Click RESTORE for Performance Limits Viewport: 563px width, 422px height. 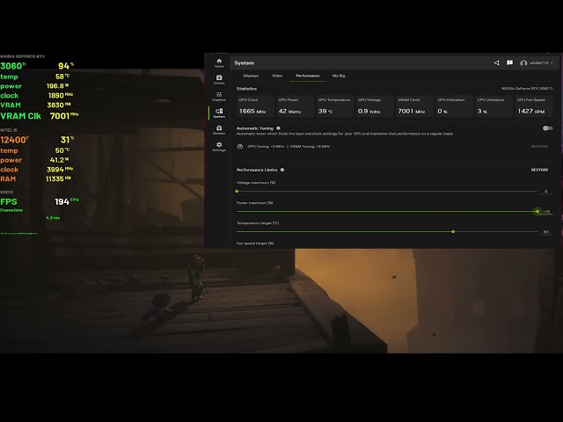point(539,170)
